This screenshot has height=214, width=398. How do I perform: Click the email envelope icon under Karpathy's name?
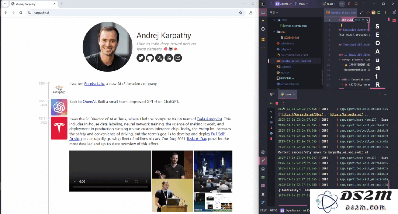pos(178,58)
